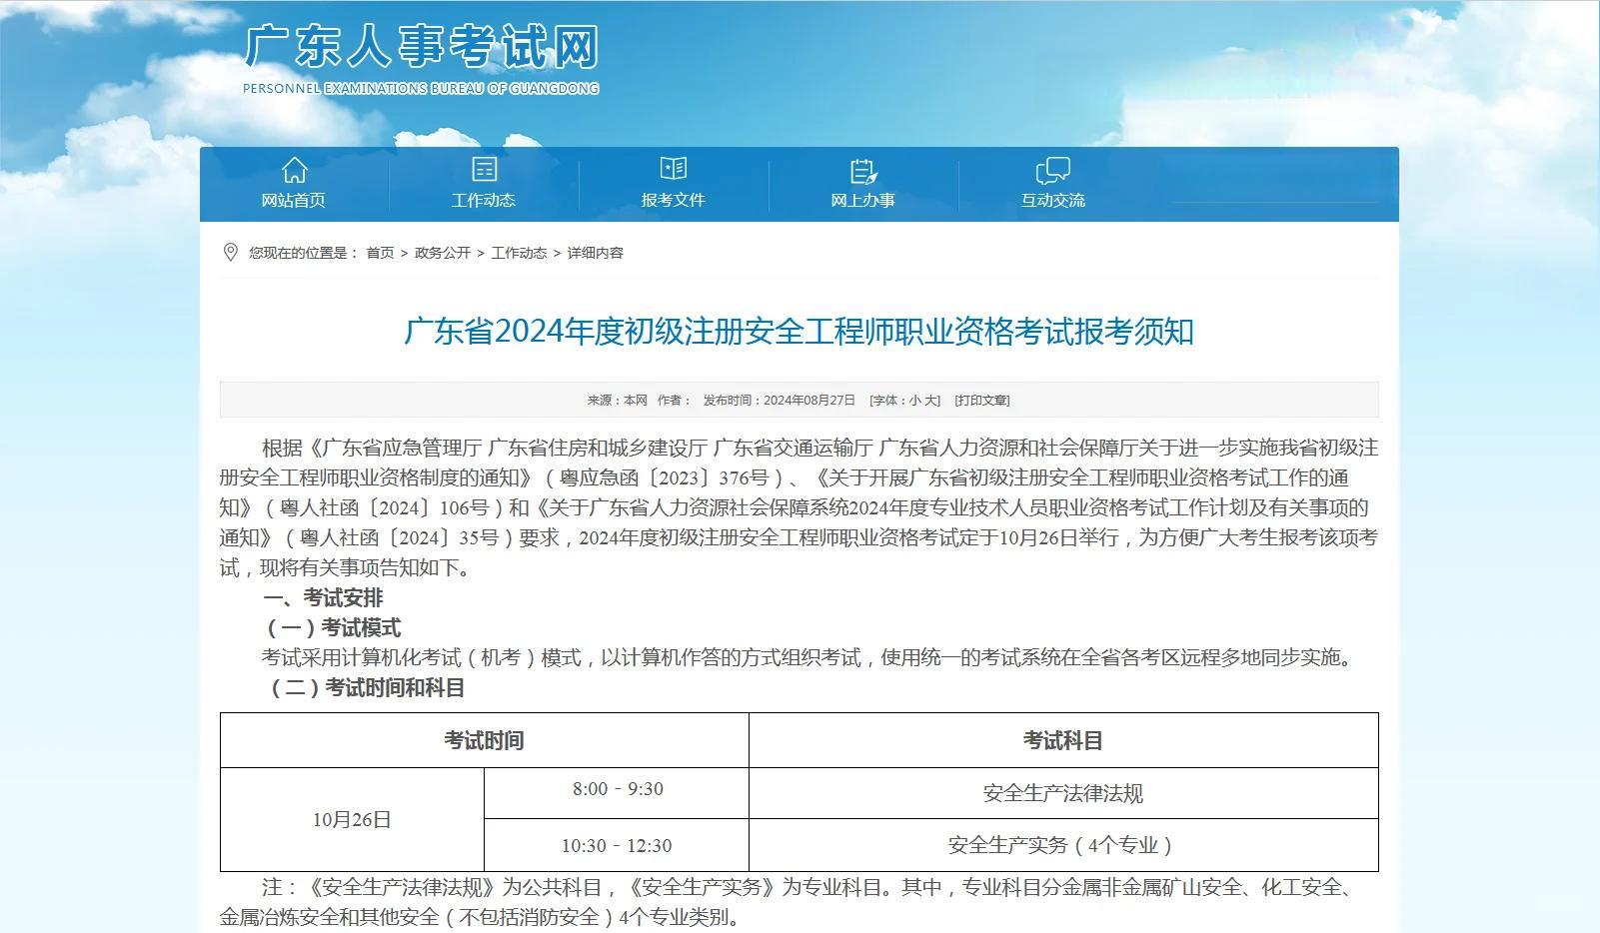Go to 网上办事 in the navigation bar
Screen dimensions: 1600x933
click(x=862, y=200)
